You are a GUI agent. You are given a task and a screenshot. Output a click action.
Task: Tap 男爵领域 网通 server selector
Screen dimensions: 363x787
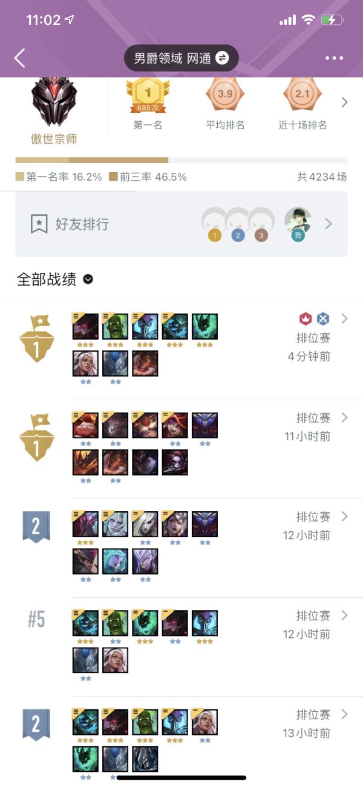click(181, 58)
